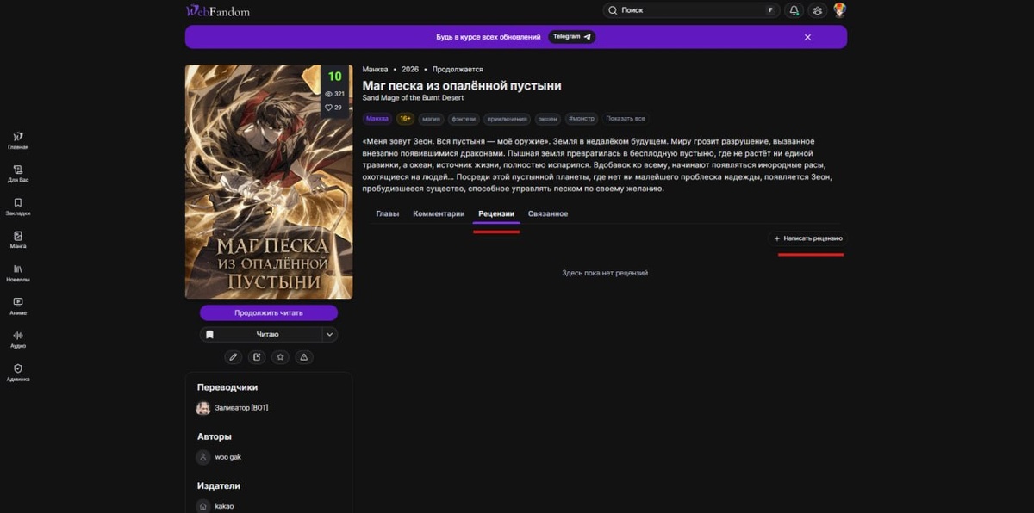Click the F shortcut key in search
Viewport: 1034px width, 513px height.
(x=769, y=10)
